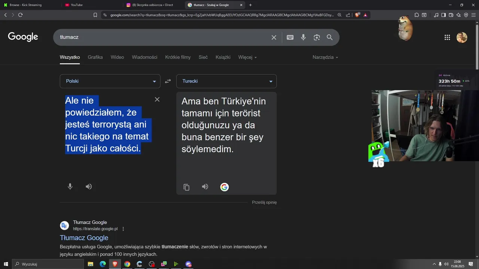
Task: Toggle the browser sidebar panel
Action: click(x=443, y=15)
